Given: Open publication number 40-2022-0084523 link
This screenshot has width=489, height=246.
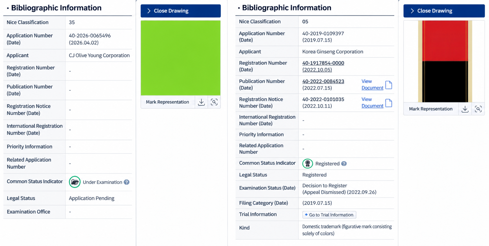Looking at the screenshot, I should [x=323, y=81].
